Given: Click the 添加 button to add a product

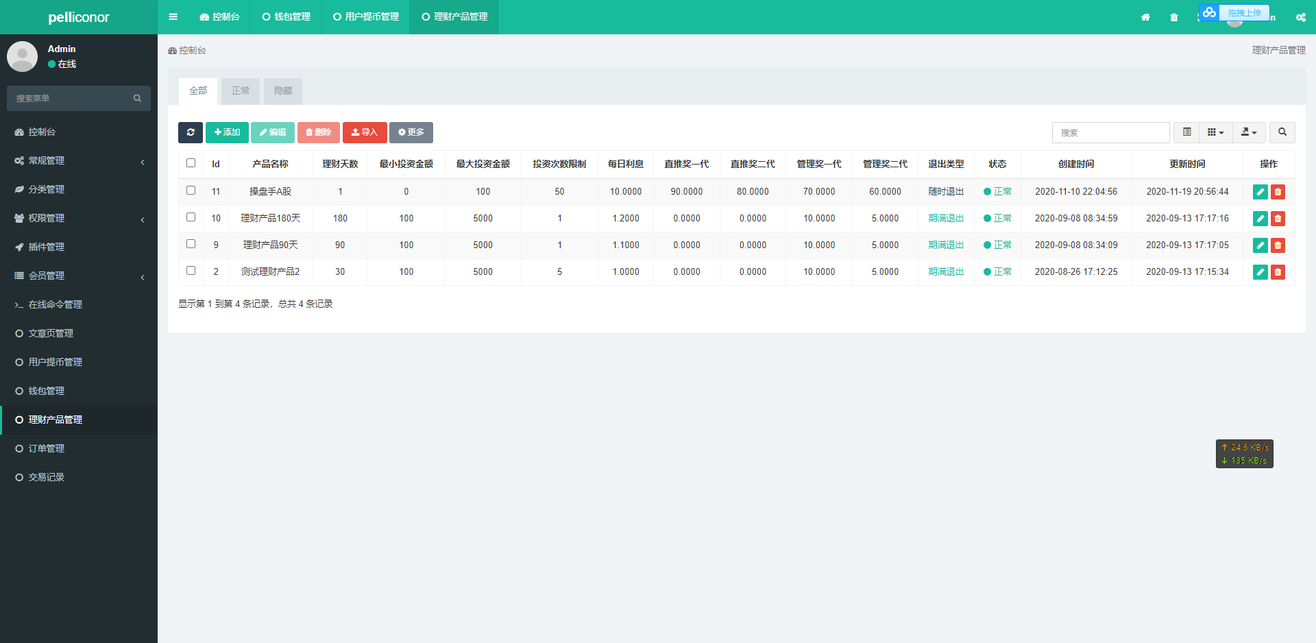Looking at the screenshot, I should [227, 132].
